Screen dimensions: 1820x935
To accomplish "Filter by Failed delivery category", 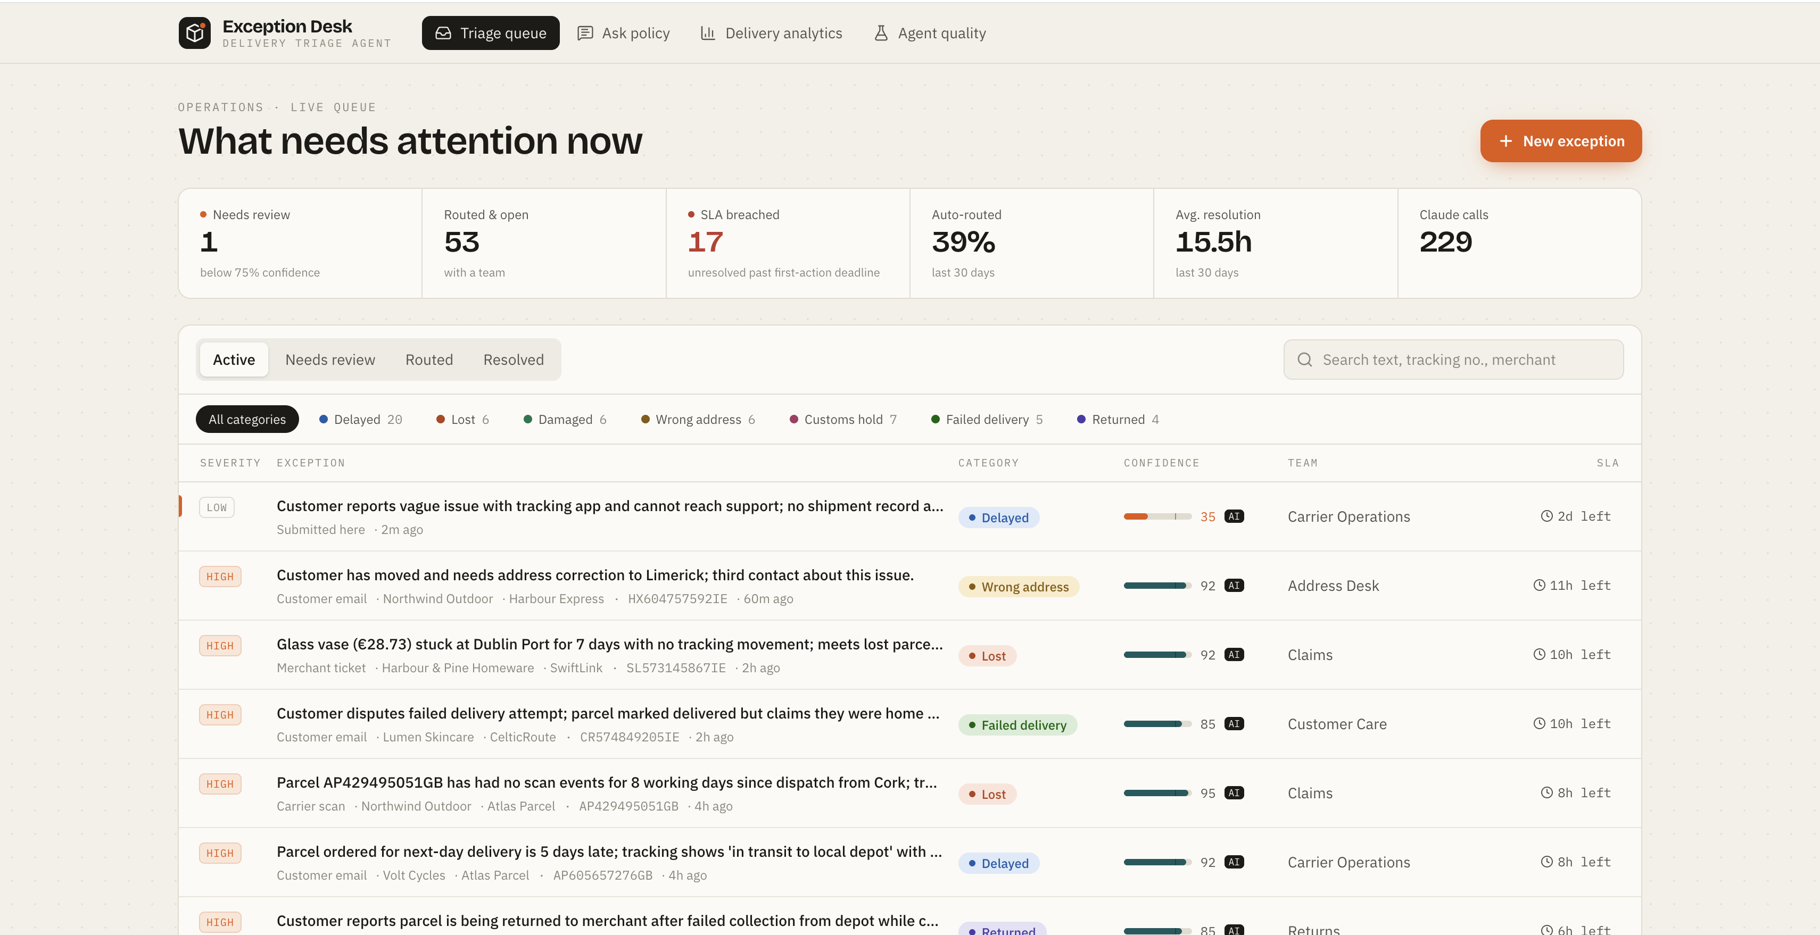I will point(987,420).
